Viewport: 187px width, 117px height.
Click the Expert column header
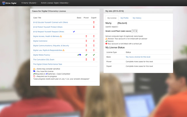[x=94, y=18]
